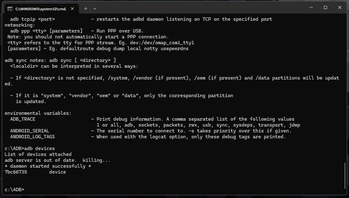Close the cmd.exe terminal tab

point(72,9)
